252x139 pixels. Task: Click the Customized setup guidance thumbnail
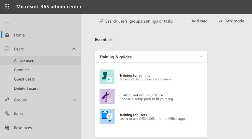pyautogui.click(x=107, y=97)
